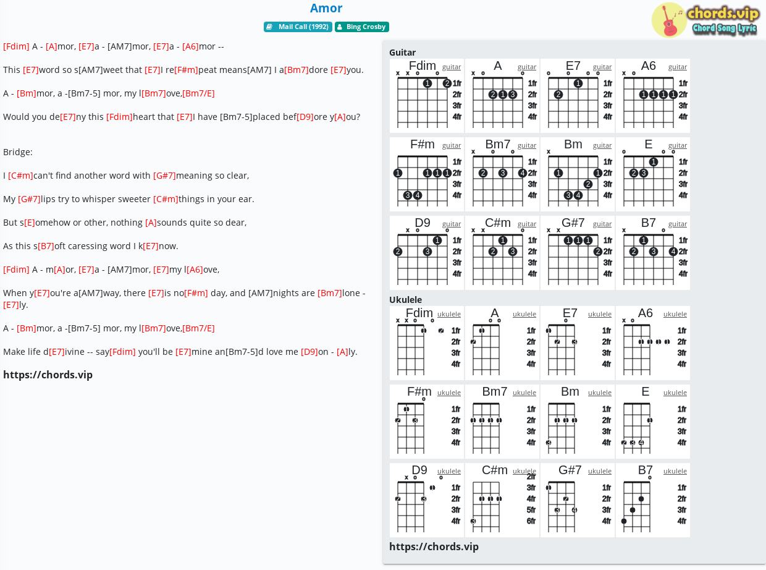The height and width of the screenshot is (570, 766).
Task: Click guitar link above F#m chord diagram
Action: 452,145
